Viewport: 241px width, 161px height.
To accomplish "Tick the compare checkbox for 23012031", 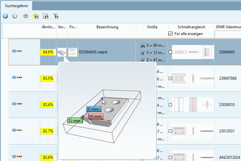I will [x=170, y=131].
